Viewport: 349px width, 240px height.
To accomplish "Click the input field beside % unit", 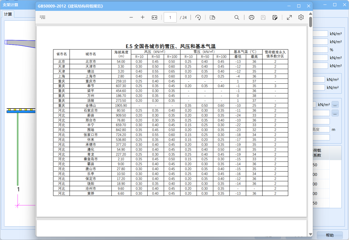I will tap(320, 50).
